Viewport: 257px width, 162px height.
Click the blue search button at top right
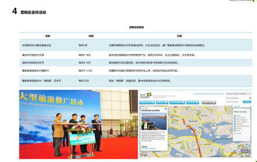(x=247, y=102)
